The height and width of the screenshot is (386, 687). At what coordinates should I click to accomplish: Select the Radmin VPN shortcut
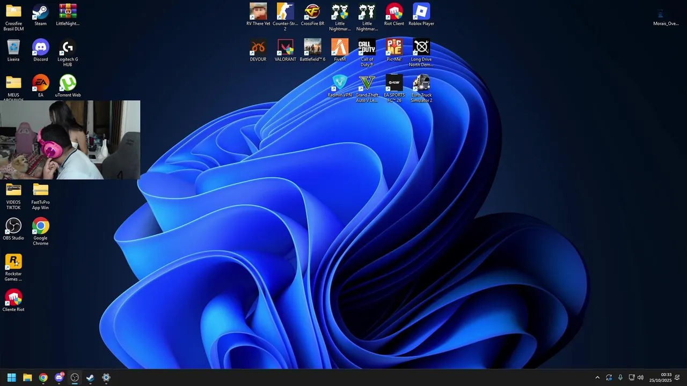(340, 86)
